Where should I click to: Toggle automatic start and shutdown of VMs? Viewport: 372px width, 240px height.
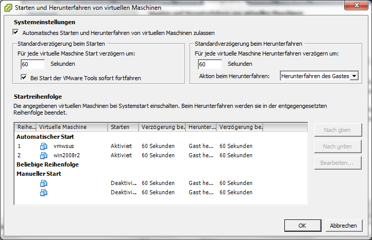[x=15, y=32]
